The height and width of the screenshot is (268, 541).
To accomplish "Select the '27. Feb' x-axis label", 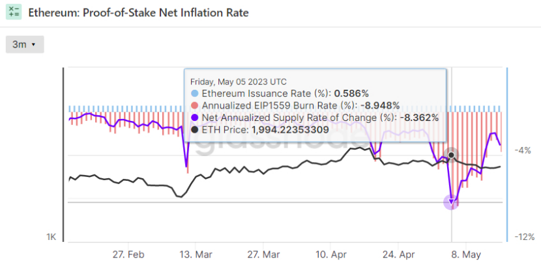I will 128,253.
